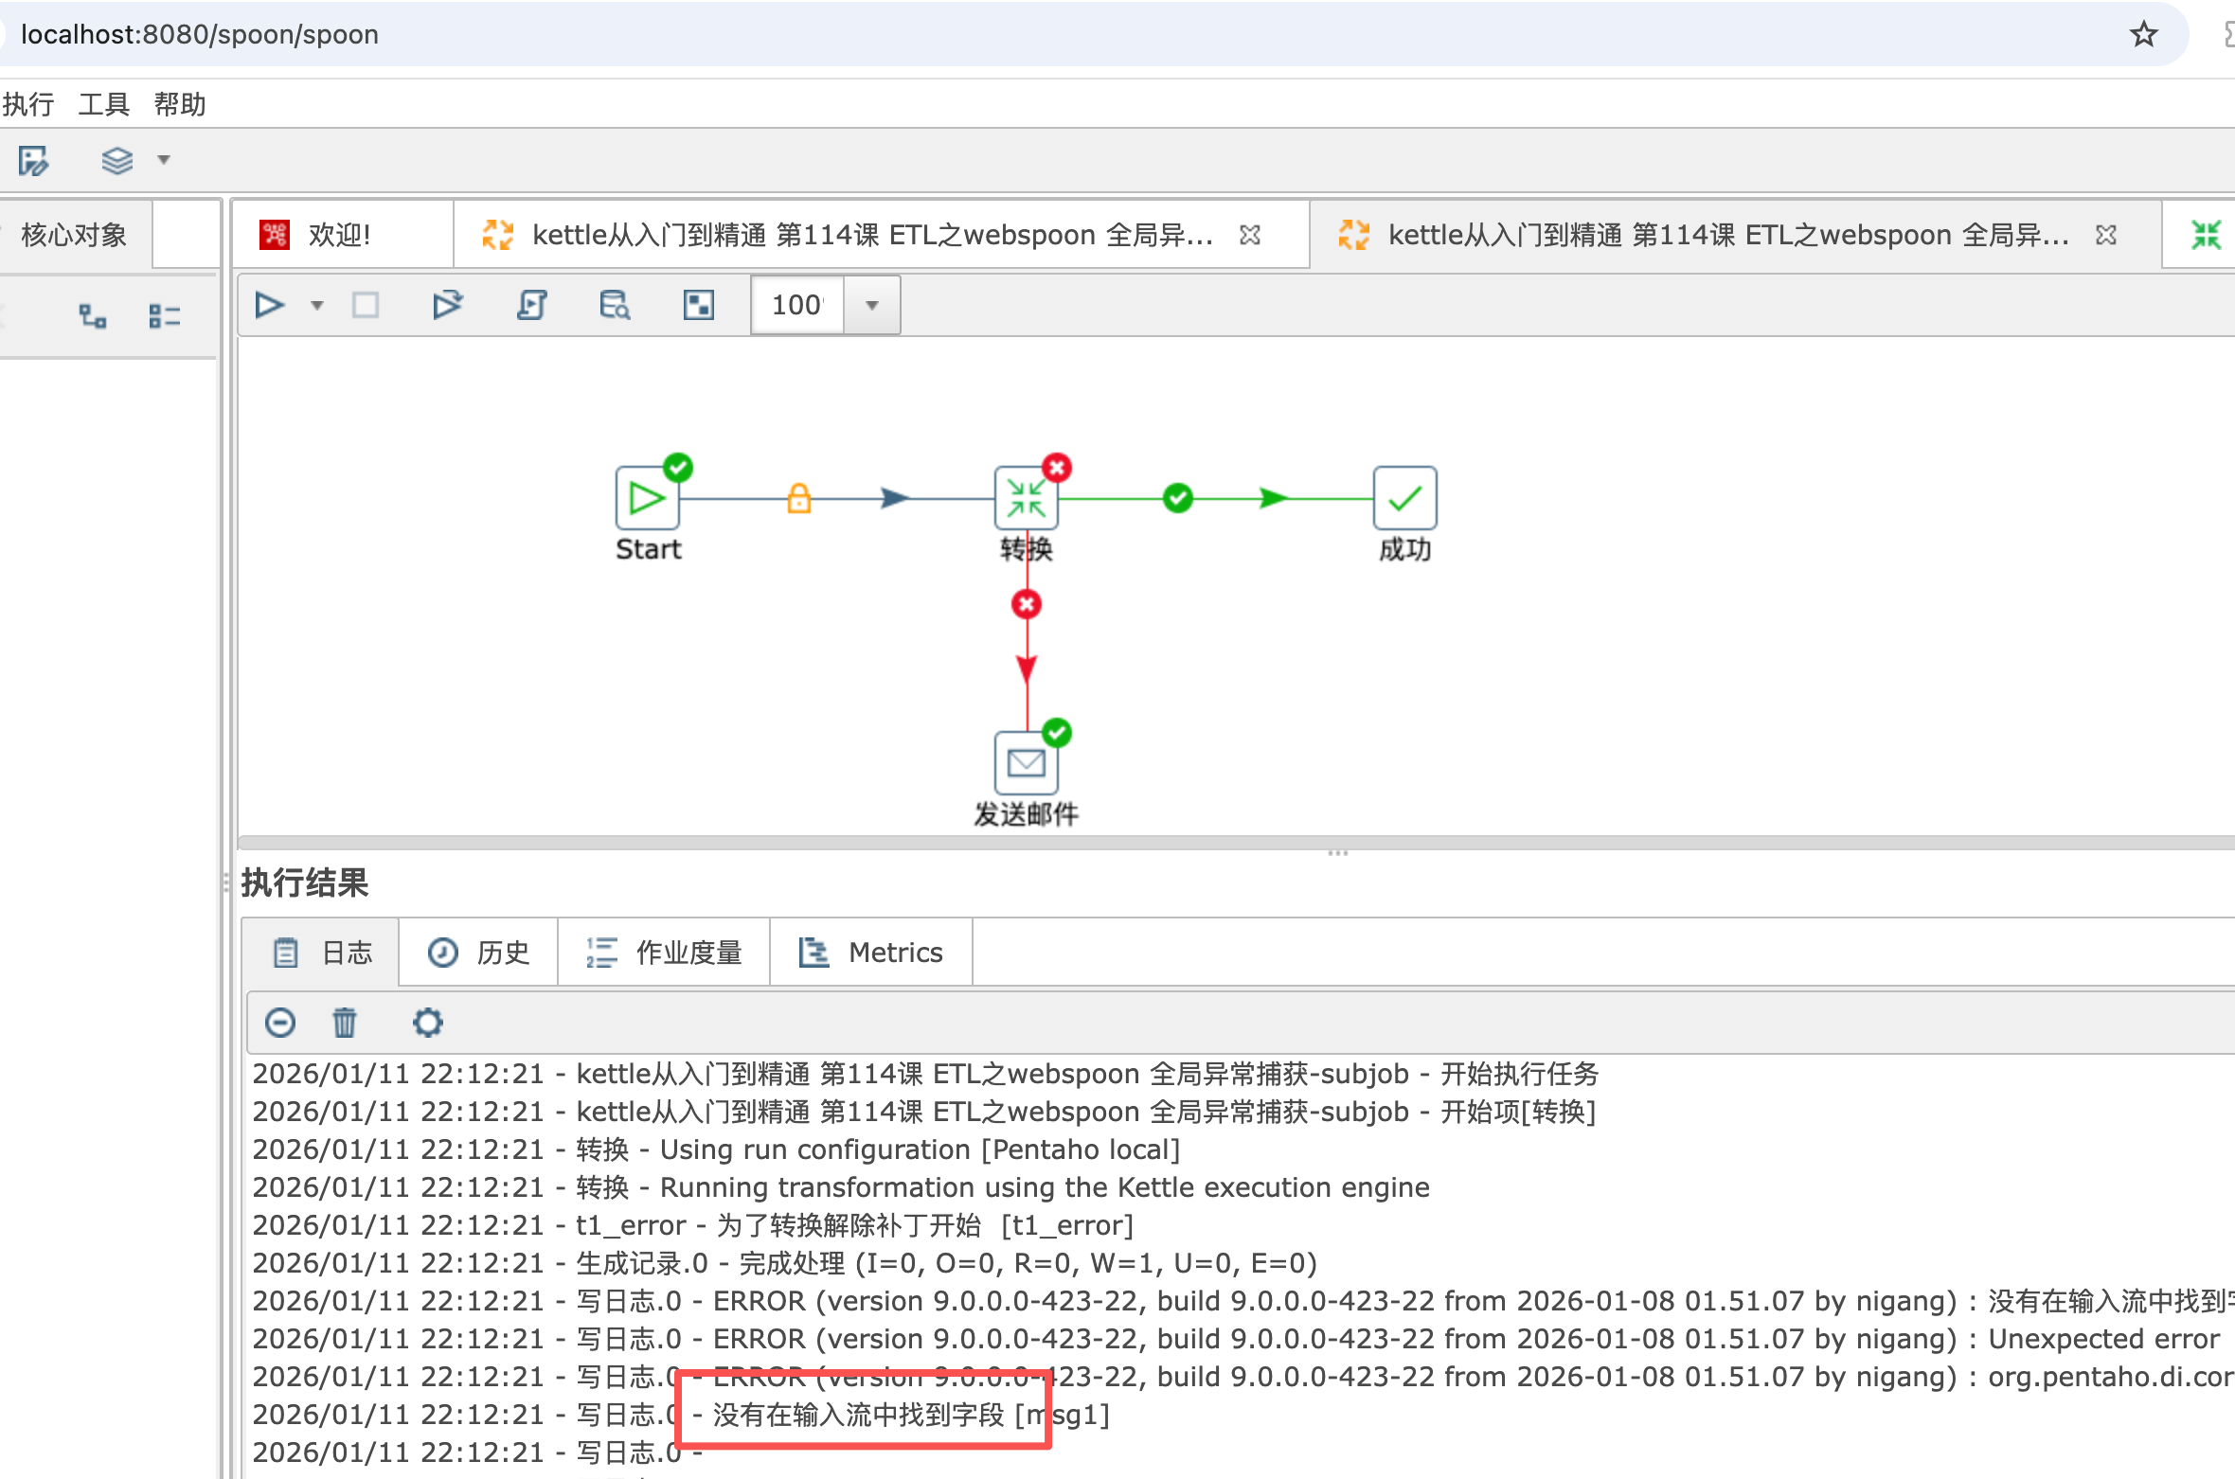Select the 发送邮件 mail job entry
Image resolution: width=2235 pixels, height=1479 pixels.
click(1026, 763)
